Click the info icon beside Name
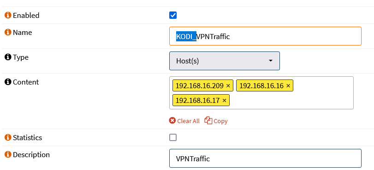The image size is (374, 170). [x=8, y=32]
